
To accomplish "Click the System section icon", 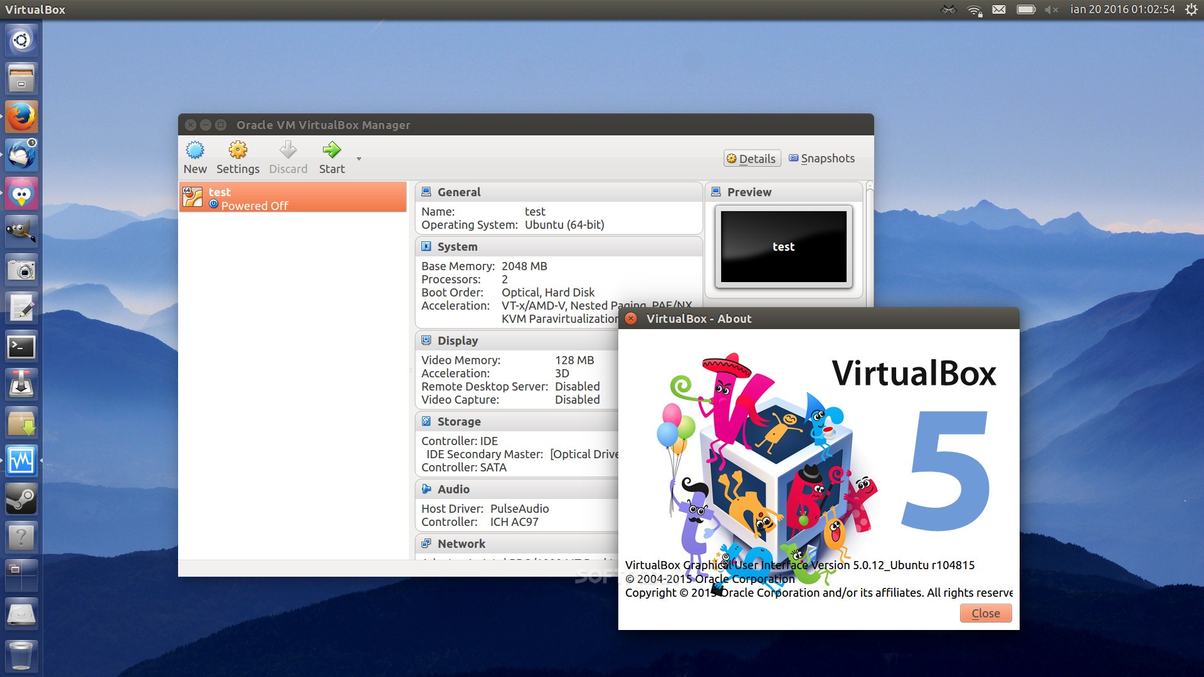I will coord(426,246).
